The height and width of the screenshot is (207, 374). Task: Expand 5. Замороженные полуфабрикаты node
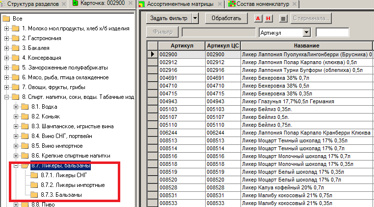6,68
